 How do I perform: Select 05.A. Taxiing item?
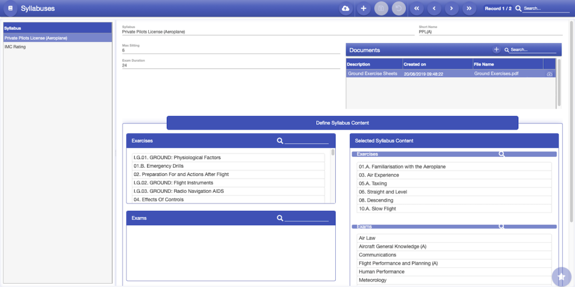(x=454, y=183)
